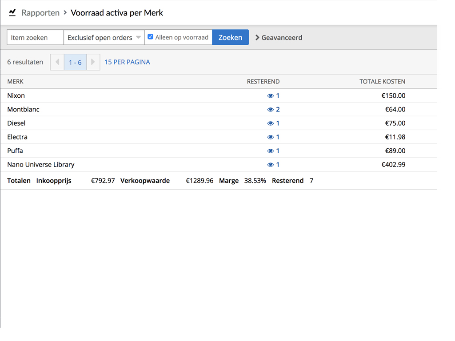Screen dimensions: 455x341
Task: Click the Puffa total cost €89.00
Action: tap(395, 151)
